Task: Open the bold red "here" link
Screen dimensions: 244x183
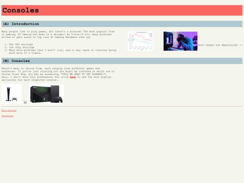Action: pyautogui.click(x=73, y=77)
